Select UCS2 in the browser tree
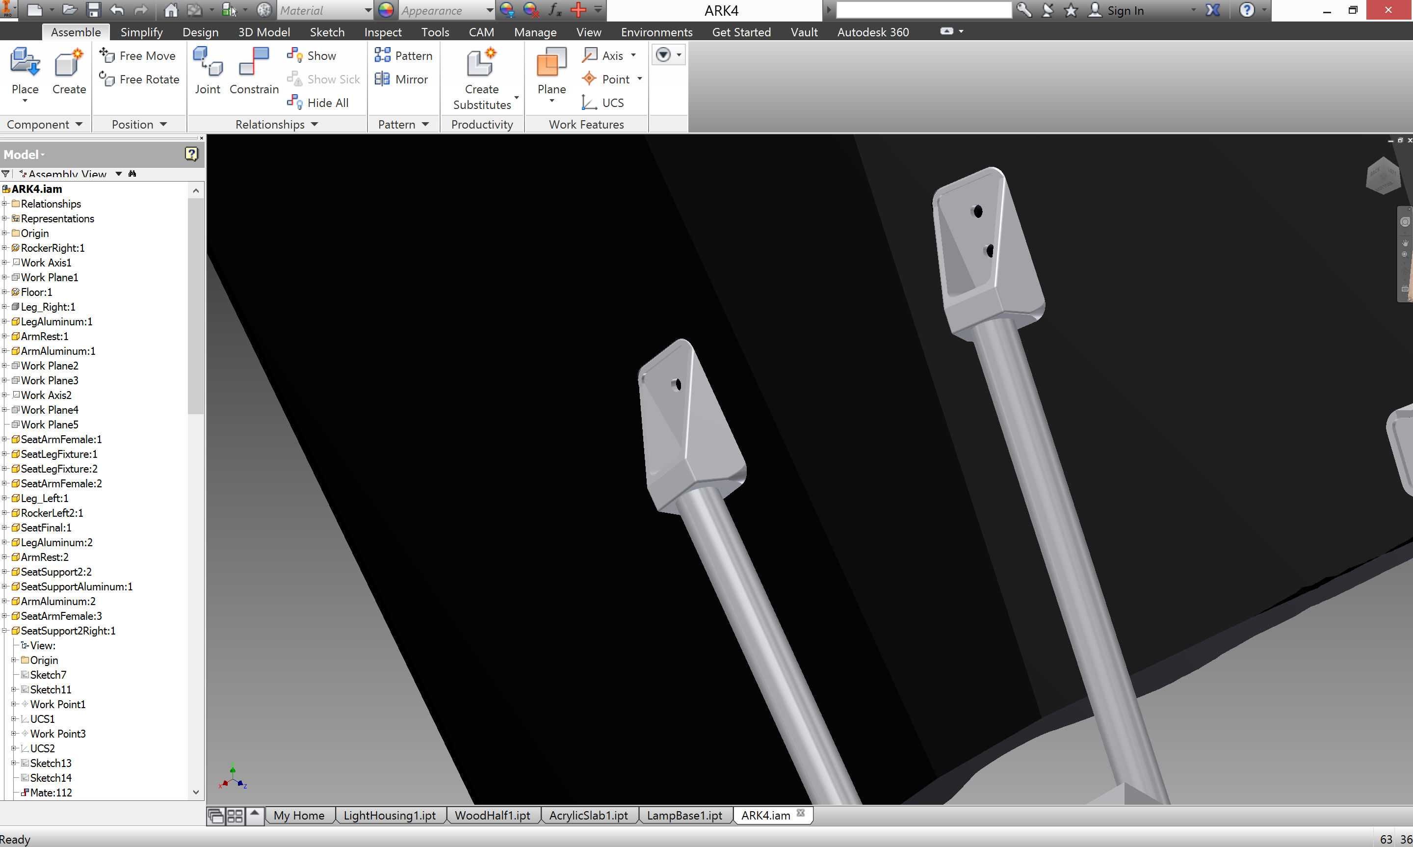Viewport: 1413px width, 847px height. (42, 748)
